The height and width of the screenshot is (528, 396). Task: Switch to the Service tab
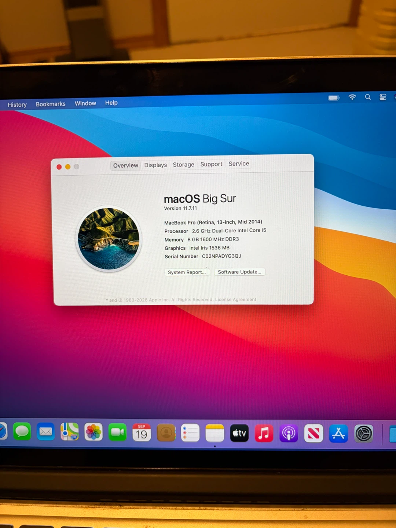(239, 164)
